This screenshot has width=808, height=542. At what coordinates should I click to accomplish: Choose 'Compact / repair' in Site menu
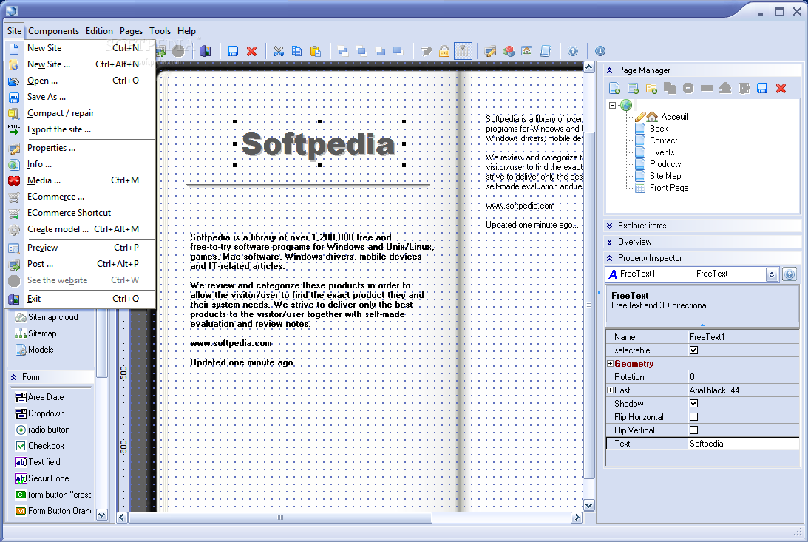81,113
